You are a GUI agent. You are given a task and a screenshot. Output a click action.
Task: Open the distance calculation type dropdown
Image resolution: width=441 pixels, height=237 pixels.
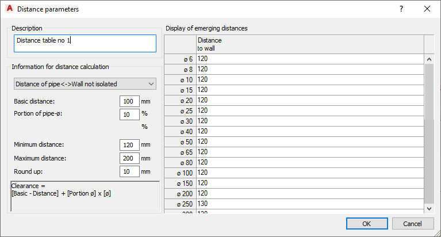(x=85, y=84)
